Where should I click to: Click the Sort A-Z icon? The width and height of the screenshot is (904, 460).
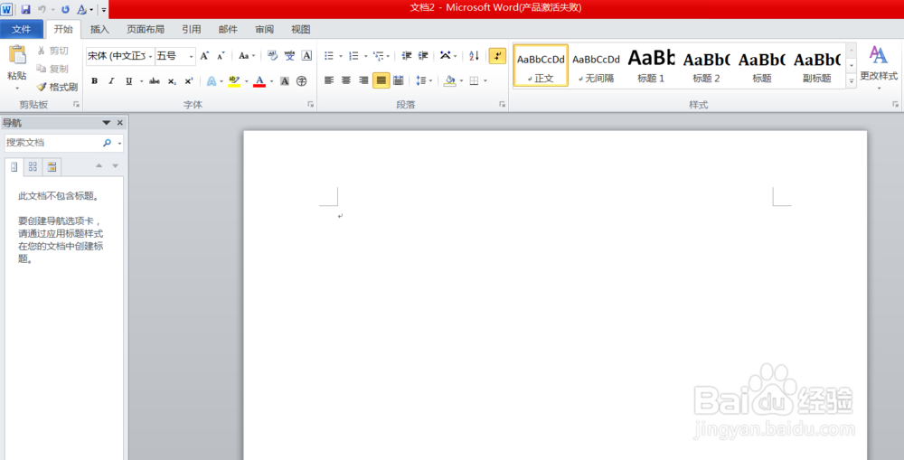click(474, 56)
